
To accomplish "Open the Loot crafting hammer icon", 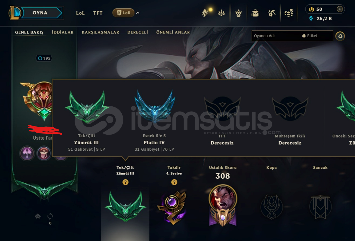I will [272, 13].
